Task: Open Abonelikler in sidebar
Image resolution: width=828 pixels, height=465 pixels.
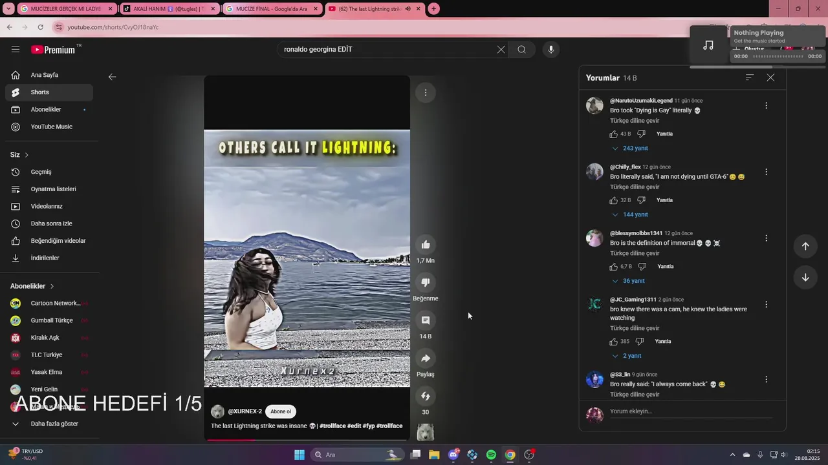Action: tap(49, 109)
